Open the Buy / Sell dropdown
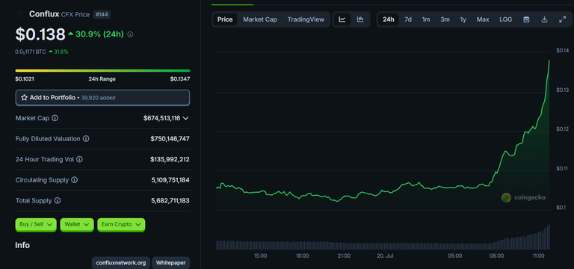Viewport: 574px width, 269px height. (x=36, y=224)
